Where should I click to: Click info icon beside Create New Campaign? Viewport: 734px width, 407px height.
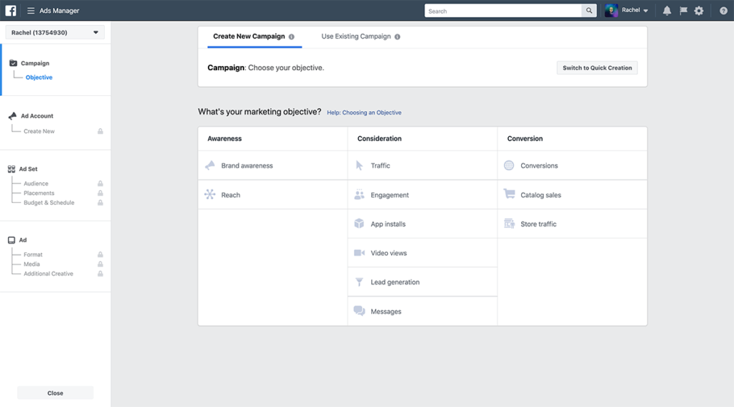(292, 37)
